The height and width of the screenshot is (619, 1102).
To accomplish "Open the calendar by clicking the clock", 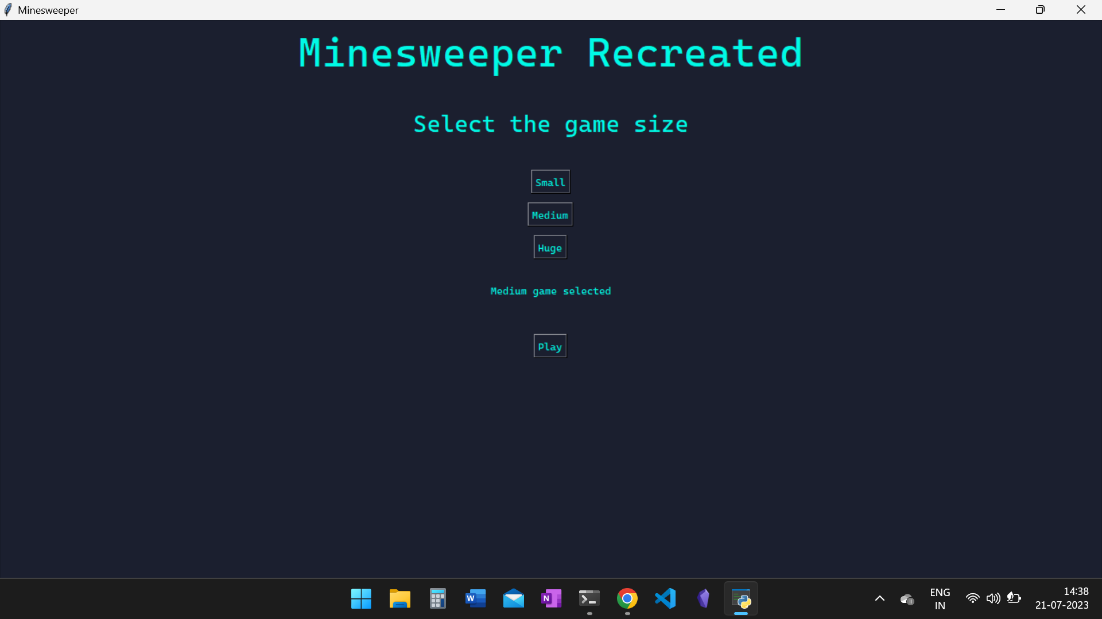I will 1062,598.
